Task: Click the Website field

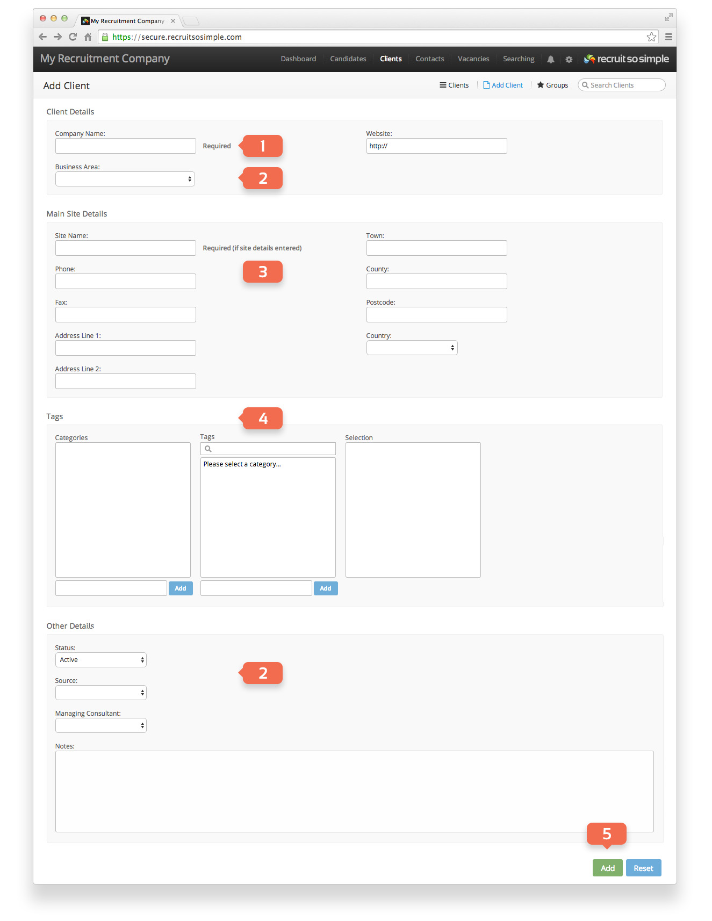Action: [437, 146]
